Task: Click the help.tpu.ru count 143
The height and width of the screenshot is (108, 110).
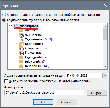Action: coord(46,66)
